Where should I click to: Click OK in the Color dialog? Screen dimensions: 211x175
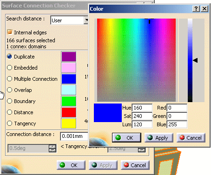tap(126, 137)
